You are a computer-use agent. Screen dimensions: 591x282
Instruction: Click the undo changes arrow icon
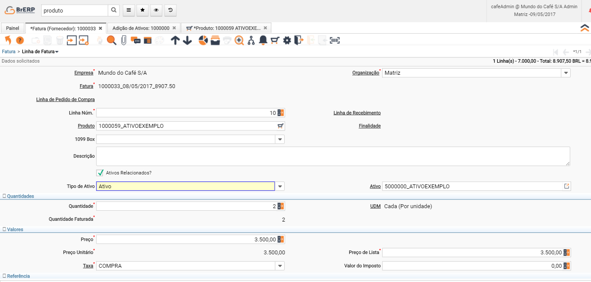click(x=8, y=41)
